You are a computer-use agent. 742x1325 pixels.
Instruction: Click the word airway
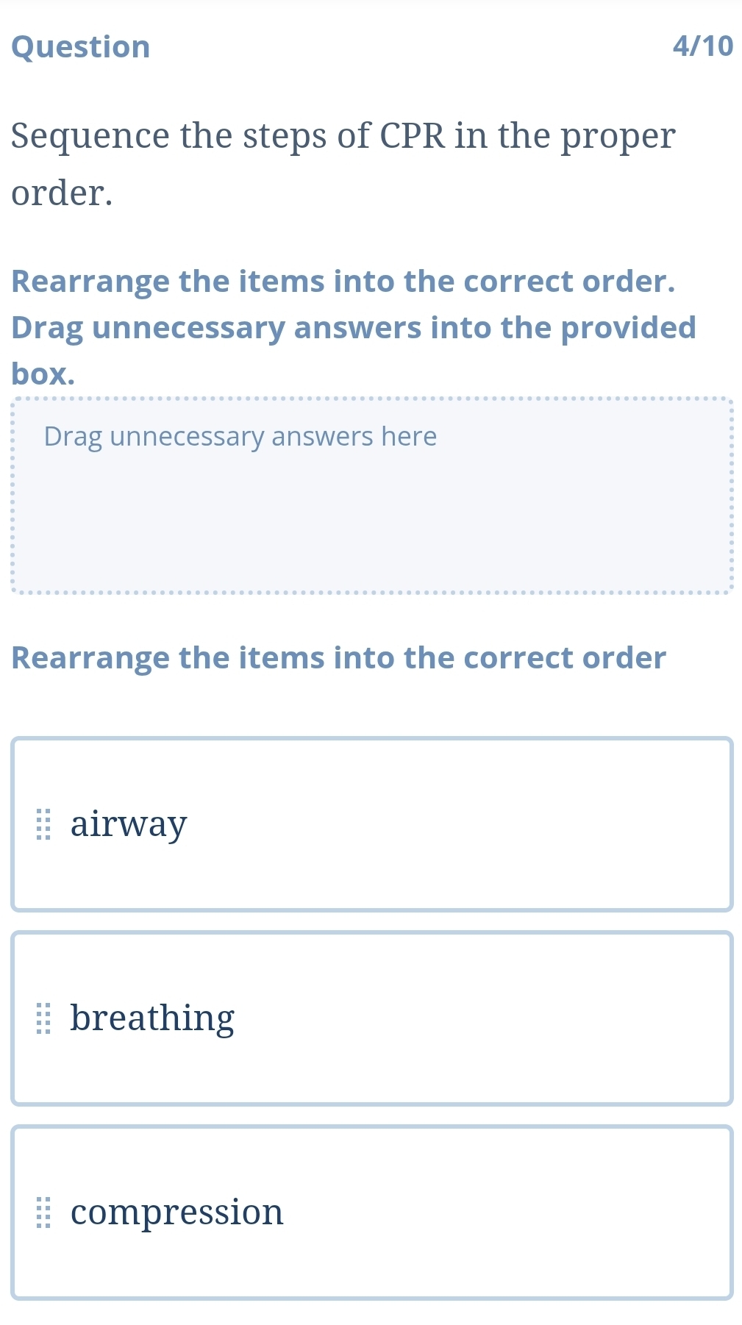[129, 824]
